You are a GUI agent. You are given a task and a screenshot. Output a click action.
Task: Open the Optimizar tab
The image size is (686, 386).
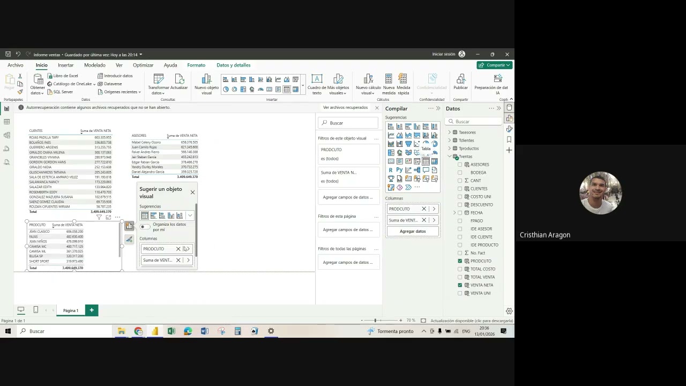click(143, 65)
